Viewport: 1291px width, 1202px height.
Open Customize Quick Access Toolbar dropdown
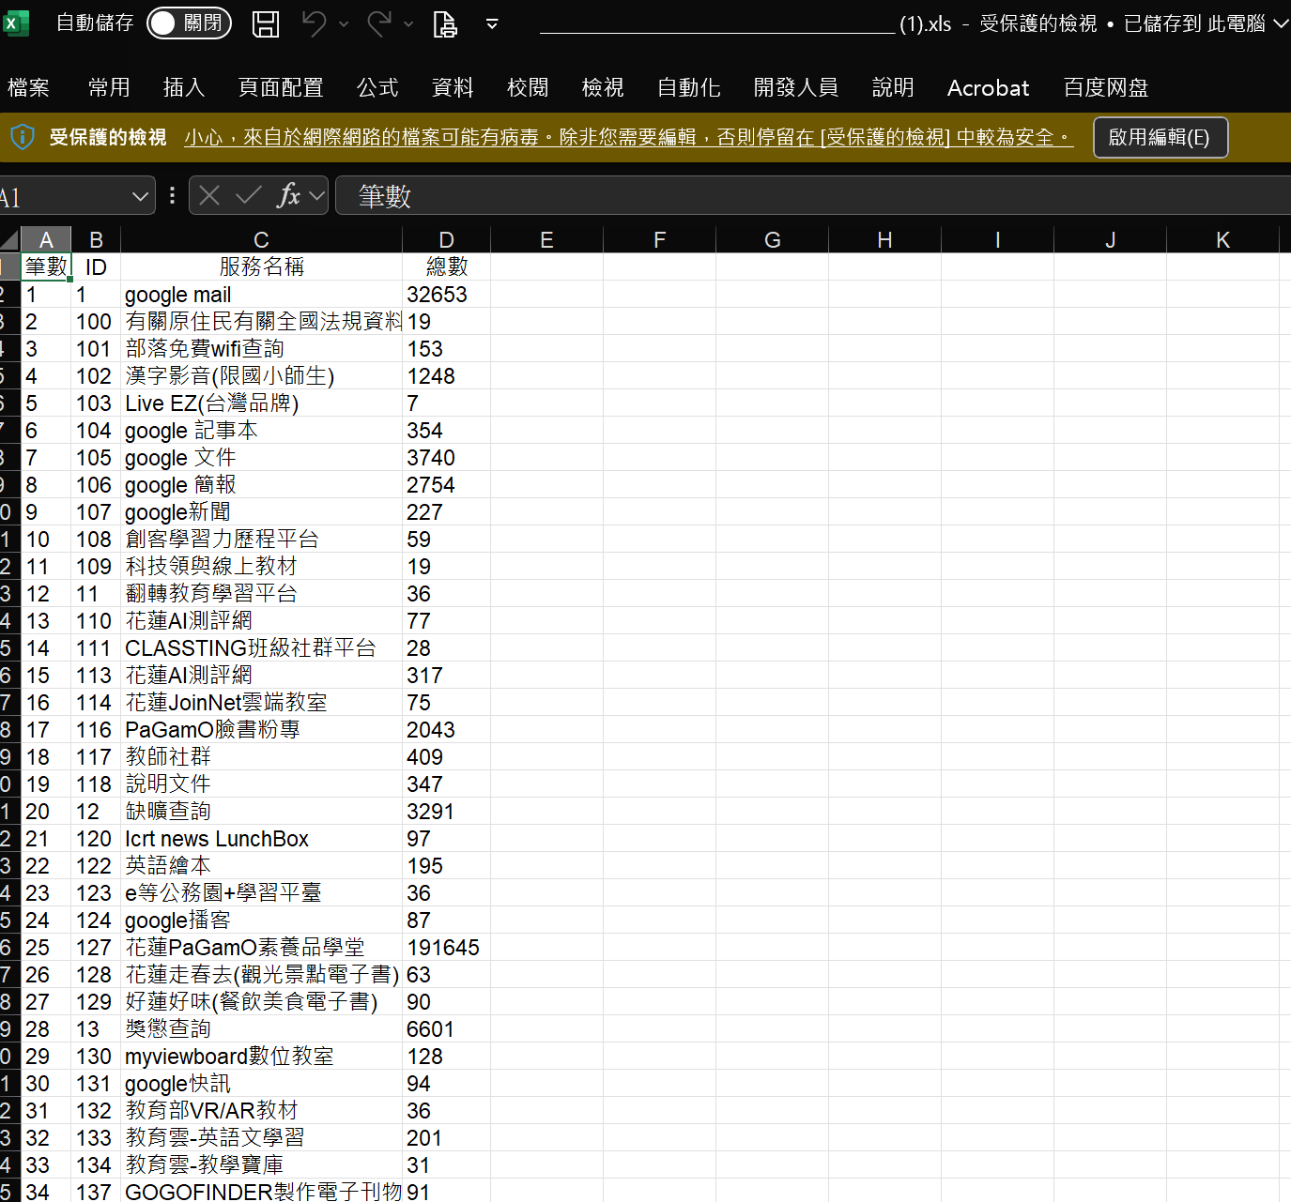[492, 24]
